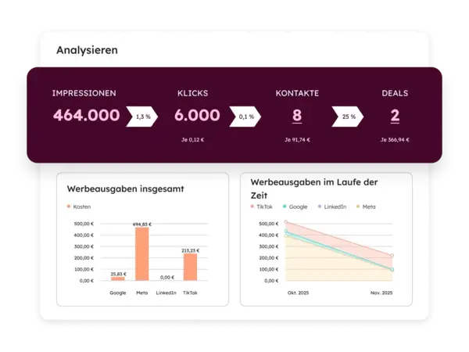Image resolution: width=469 pixels, height=352 pixels.
Task: Select the 464.000 impressions value
Action: (x=87, y=115)
